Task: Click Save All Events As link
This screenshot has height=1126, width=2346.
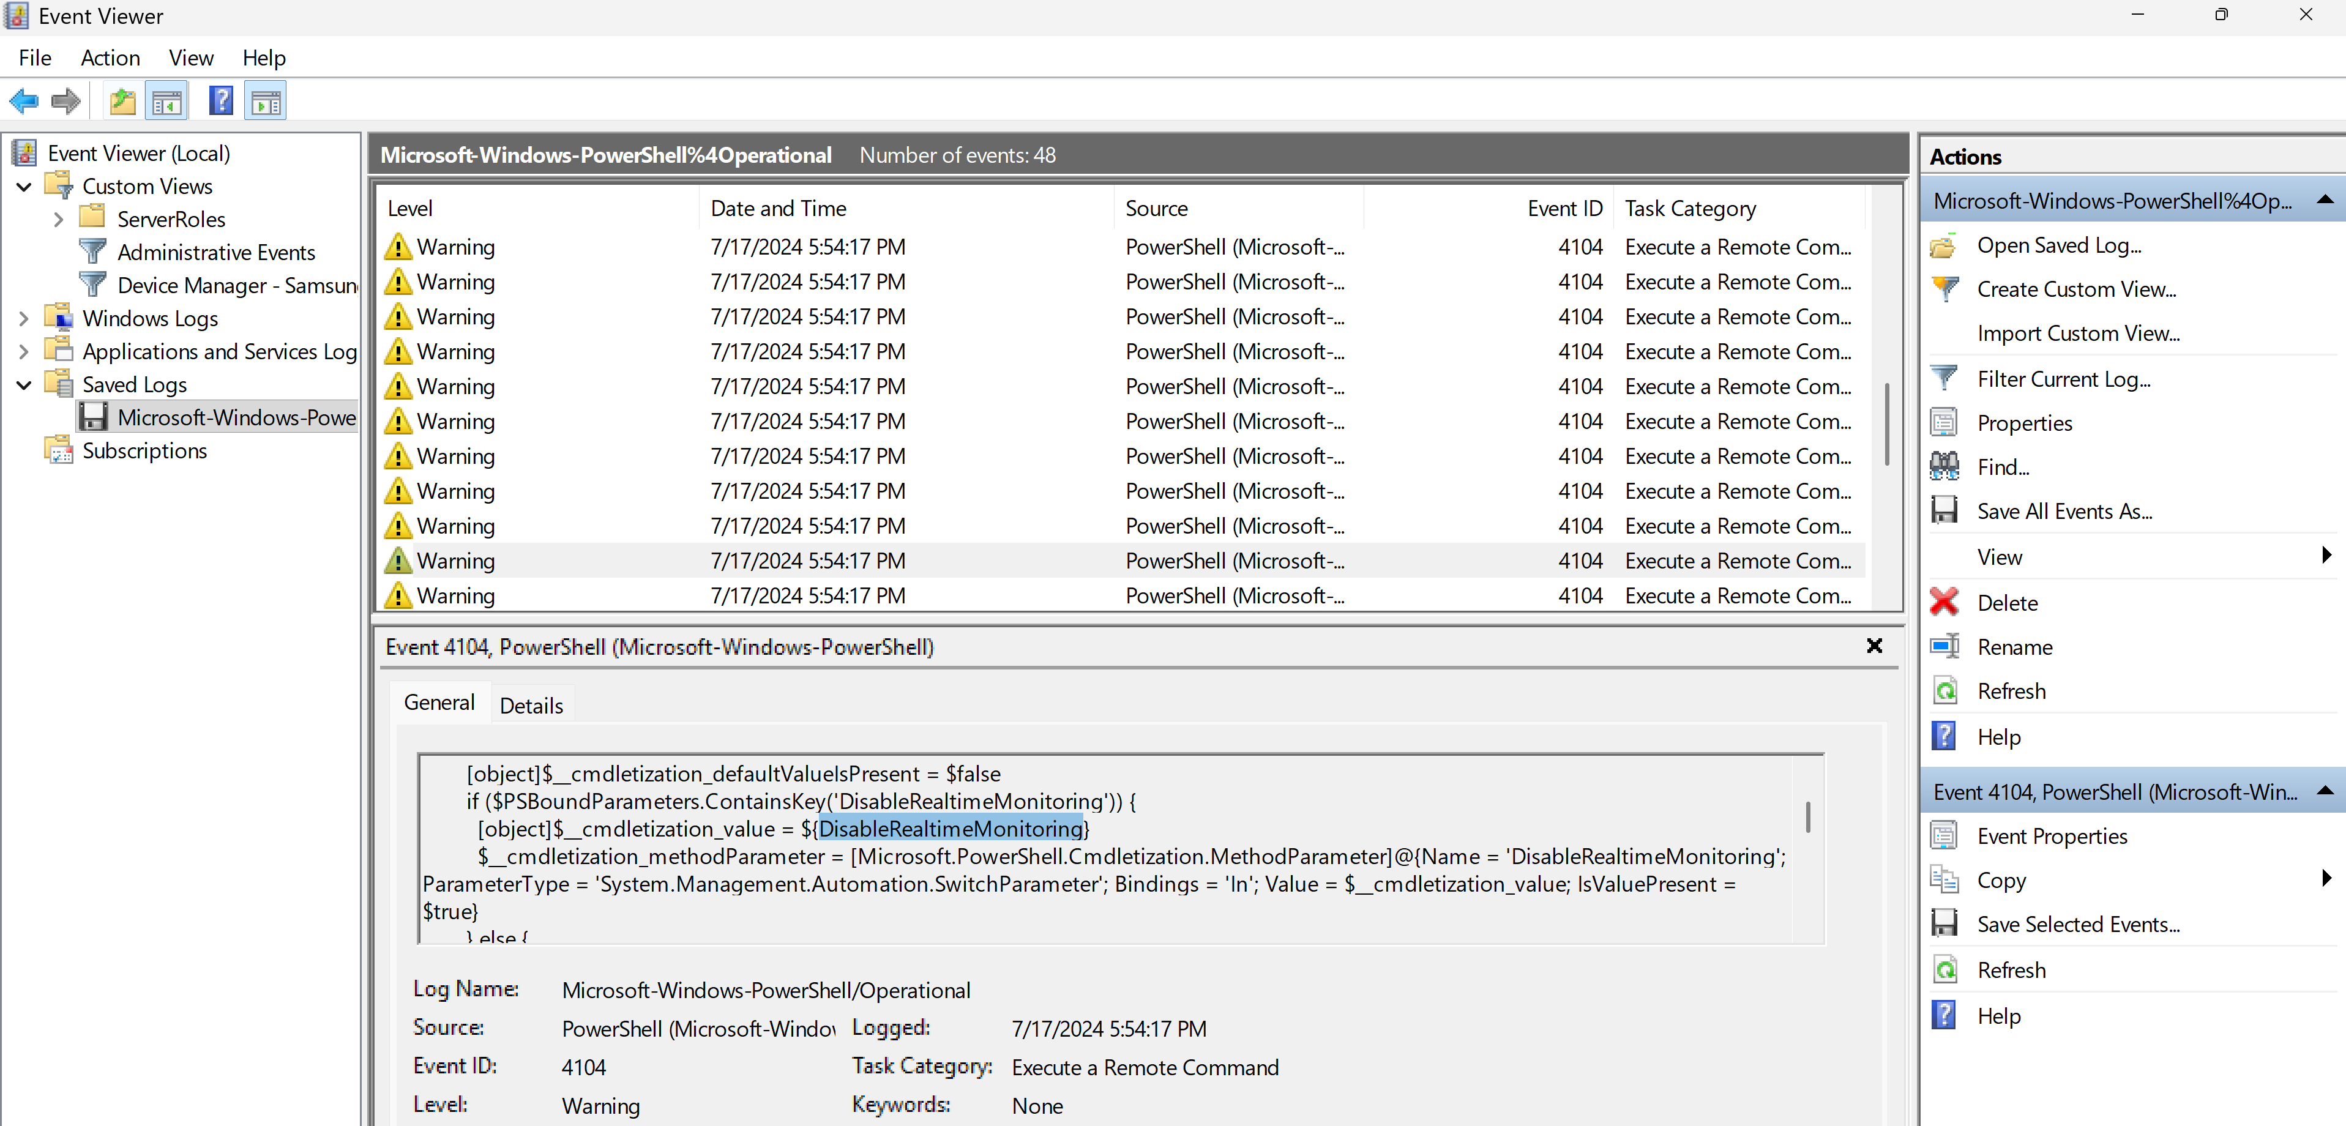Action: pos(2064,512)
